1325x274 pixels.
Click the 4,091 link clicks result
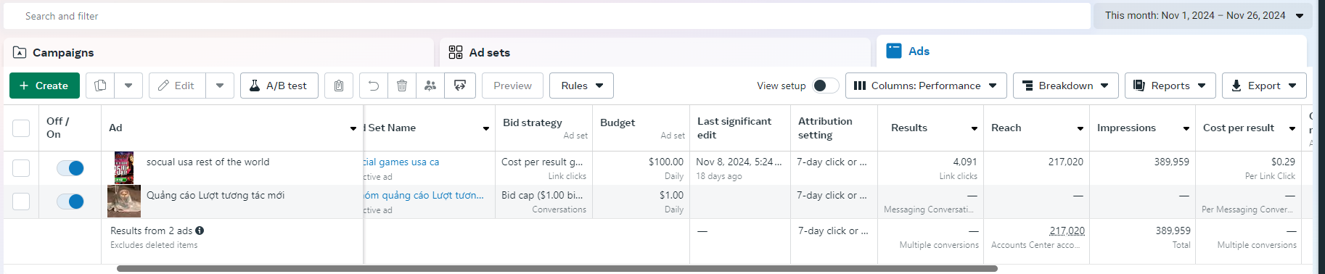coord(964,162)
